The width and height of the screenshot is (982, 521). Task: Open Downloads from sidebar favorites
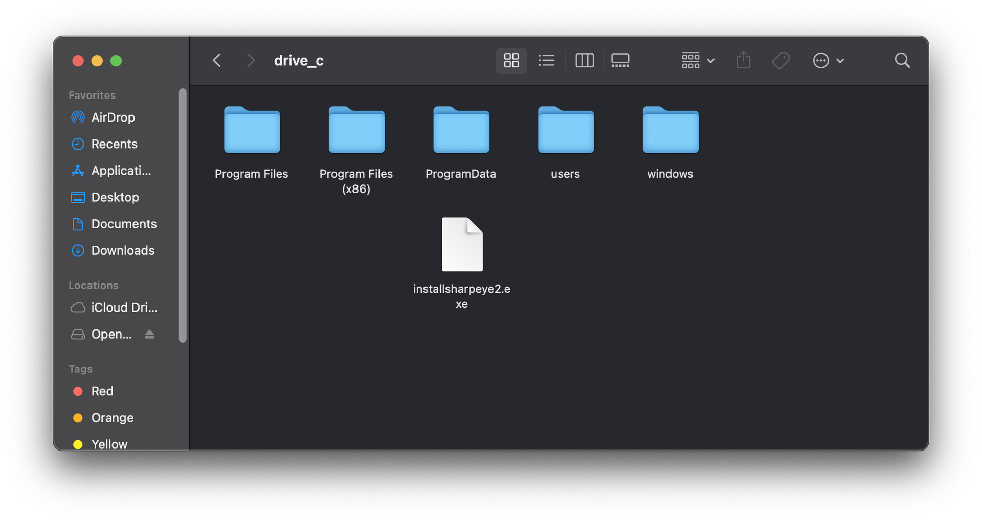[122, 251]
